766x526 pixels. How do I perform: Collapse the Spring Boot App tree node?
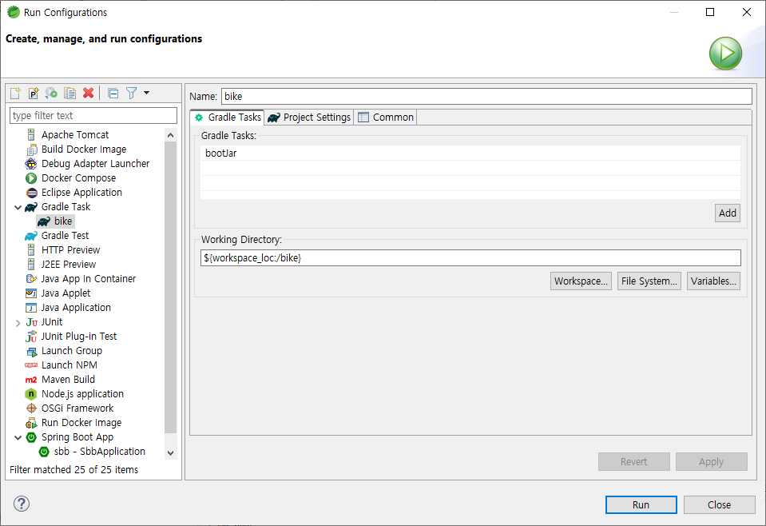pos(18,437)
